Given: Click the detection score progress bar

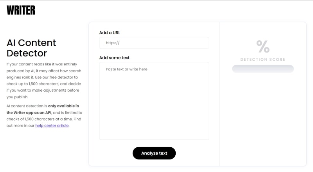Looking at the screenshot, I should click(263, 69).
